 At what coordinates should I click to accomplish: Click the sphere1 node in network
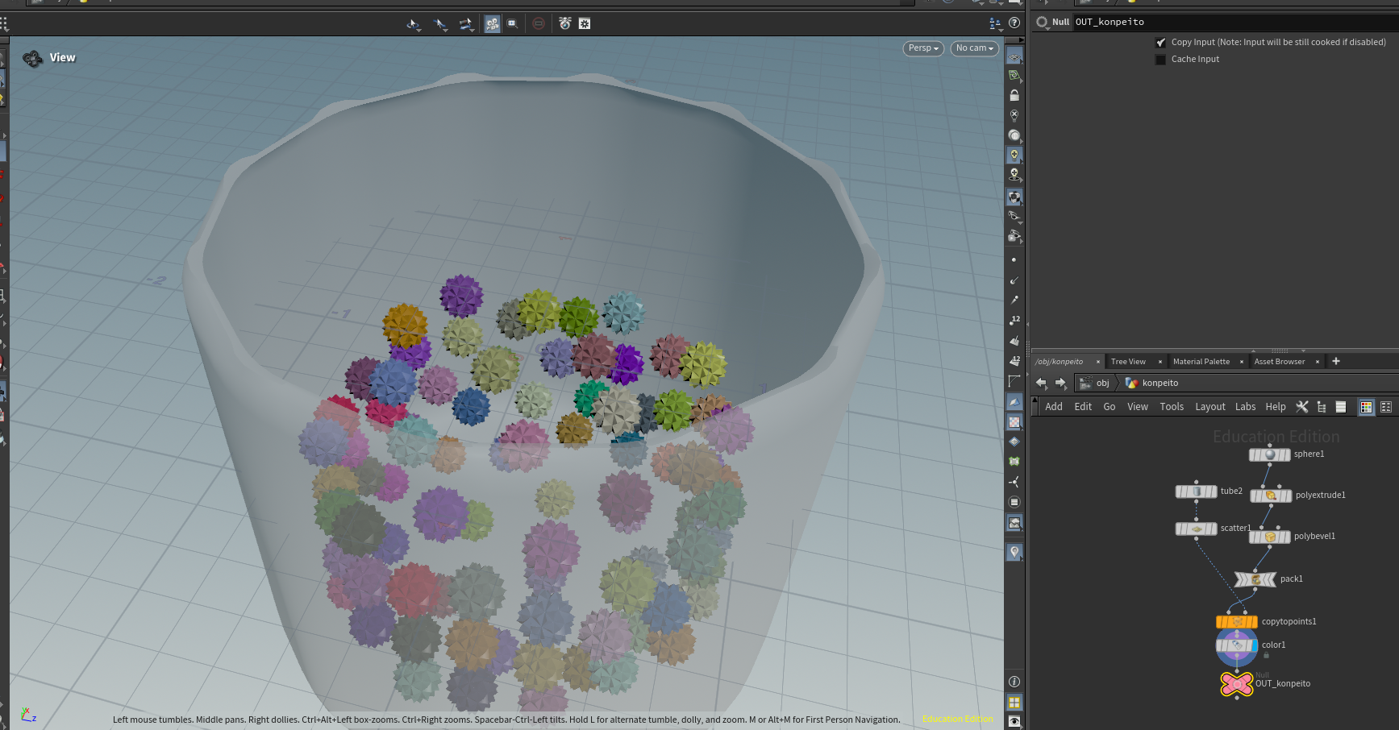coord(1270,454)
